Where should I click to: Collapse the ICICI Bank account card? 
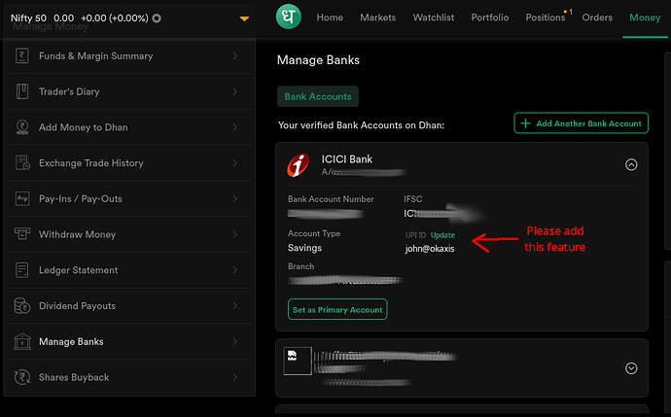[631, 164]
